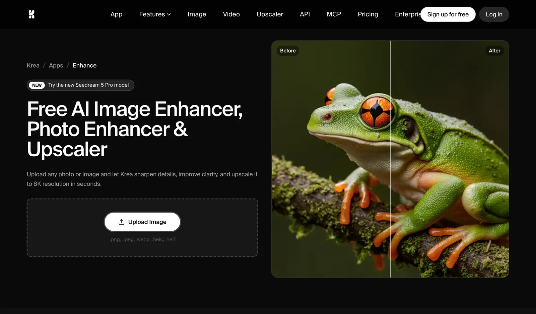Click the Log in button
Viewport: 536px width, 314px height.
[x=494, y=14]
